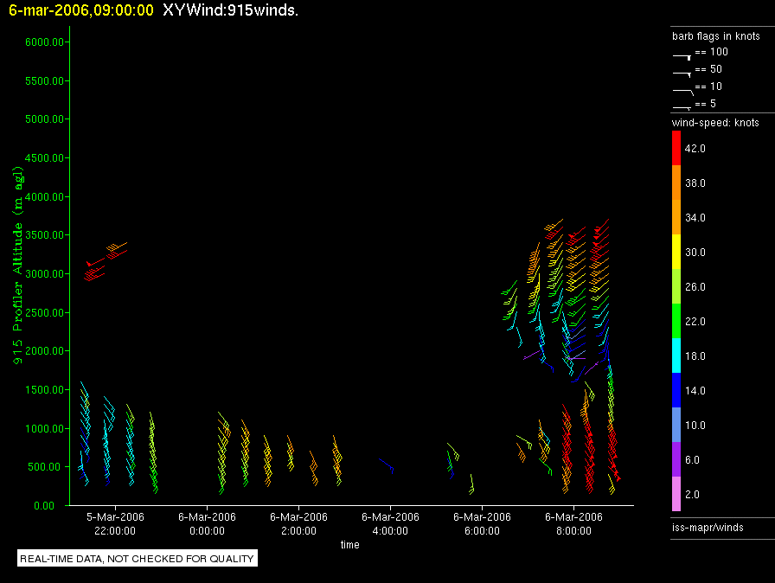
Task: Select the 6-Mar-2006 8:00:00 time tick
Action: click(573, 523)
